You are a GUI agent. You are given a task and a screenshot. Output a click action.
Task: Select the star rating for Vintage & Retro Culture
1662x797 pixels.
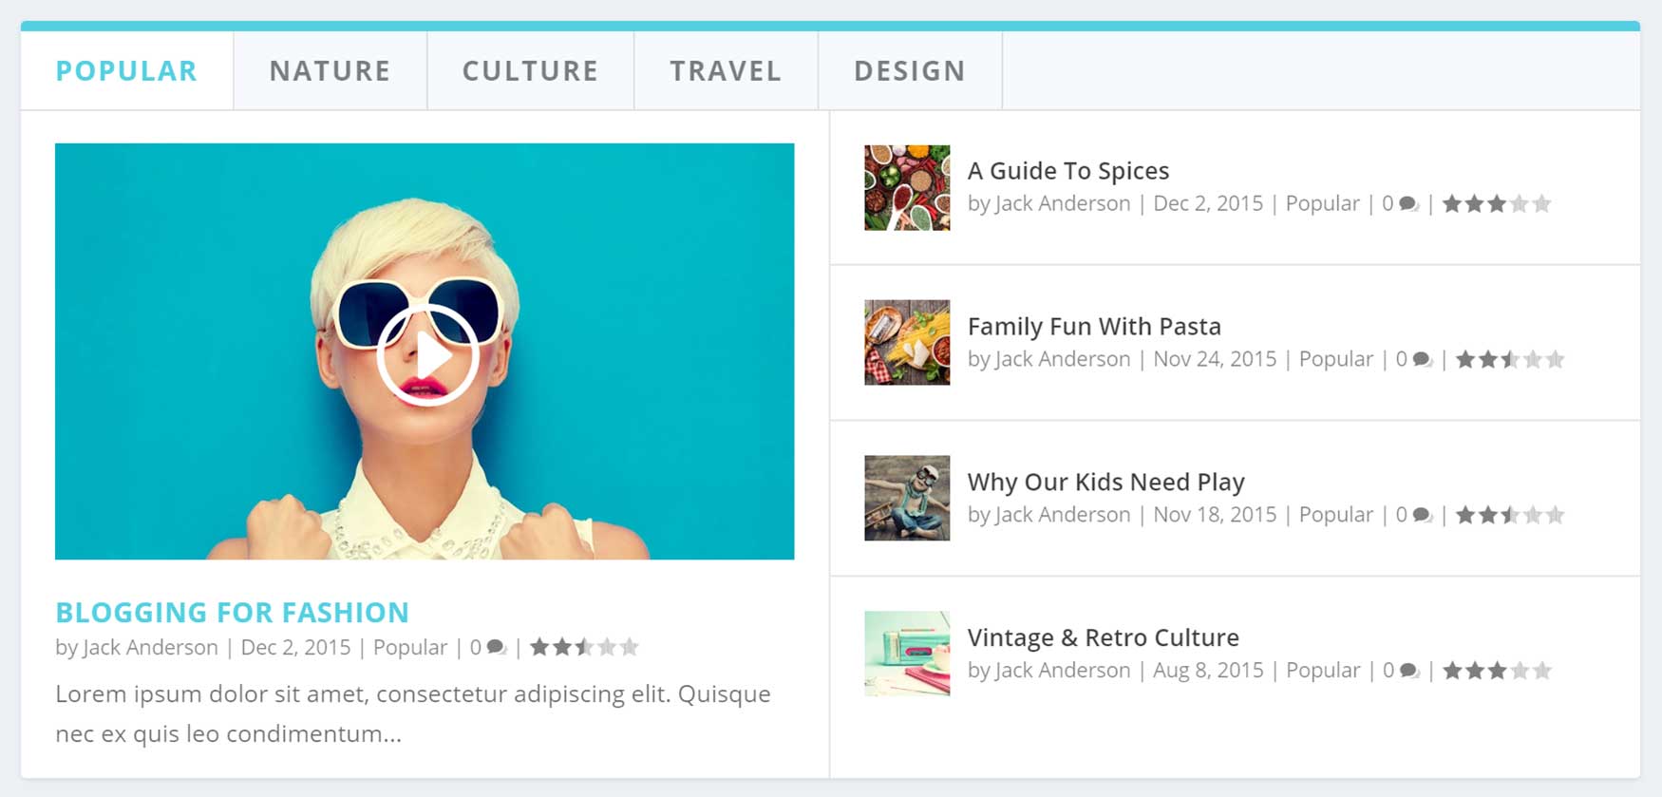point(1497,671)
